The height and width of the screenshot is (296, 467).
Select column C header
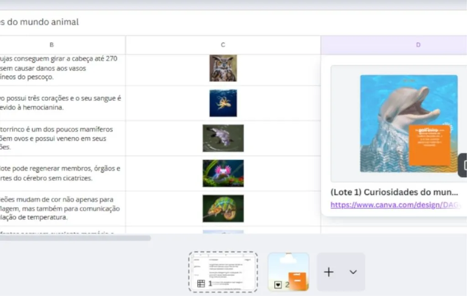(x=223, y=45)
